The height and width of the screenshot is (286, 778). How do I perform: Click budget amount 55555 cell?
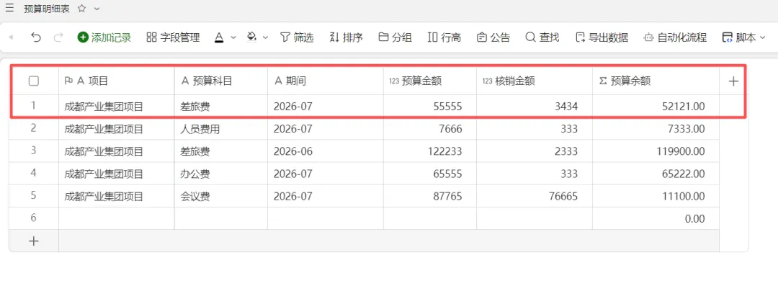tap(429, 106)
